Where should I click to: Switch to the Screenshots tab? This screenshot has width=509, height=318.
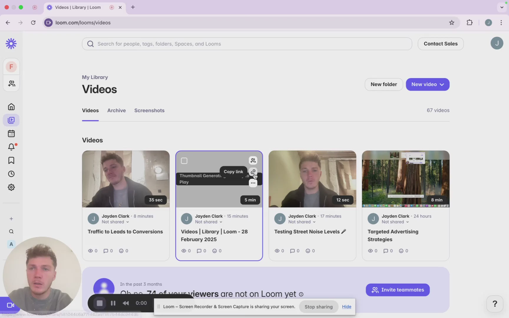pos(149,110)
